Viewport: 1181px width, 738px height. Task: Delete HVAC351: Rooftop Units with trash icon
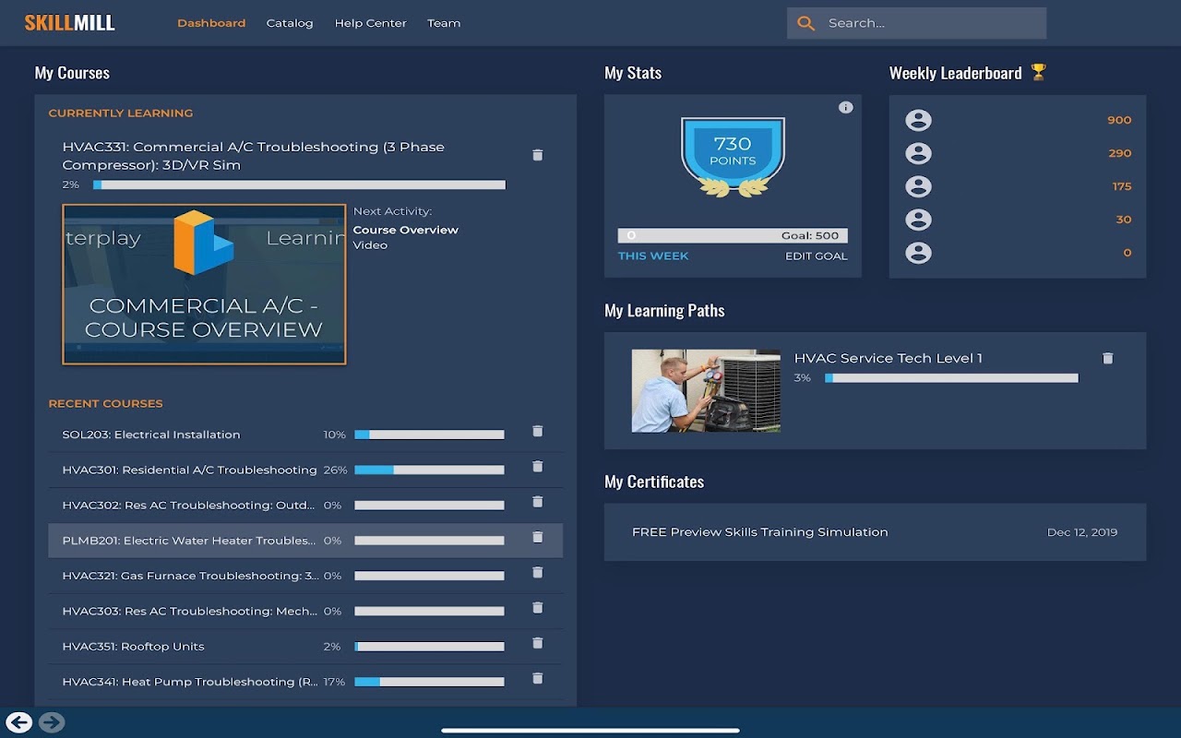(538, 643)
